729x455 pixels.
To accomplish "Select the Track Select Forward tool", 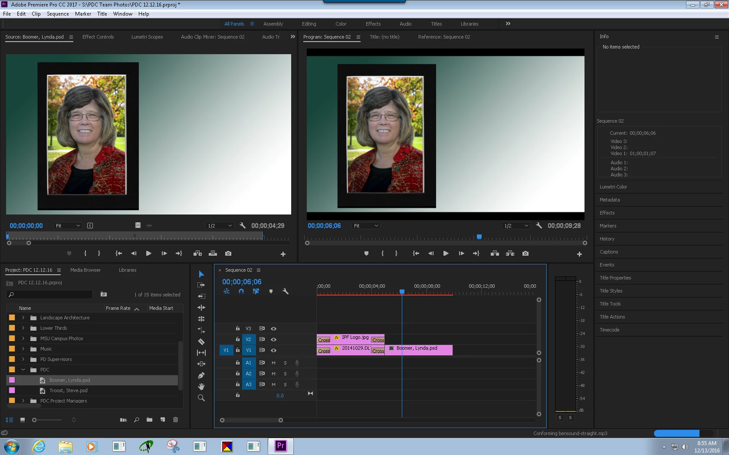I will point(201,285).
